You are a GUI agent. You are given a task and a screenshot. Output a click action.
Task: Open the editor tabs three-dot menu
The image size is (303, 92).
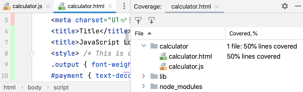tap(124, 6)
